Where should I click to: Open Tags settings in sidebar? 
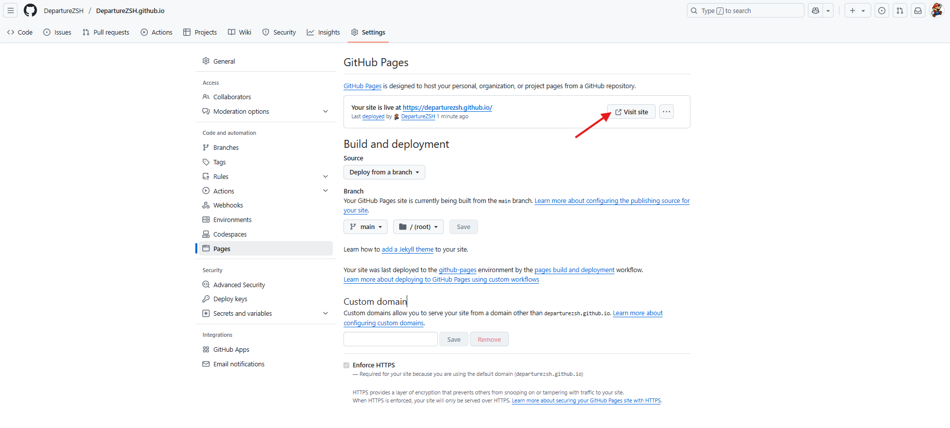(266, 162)
